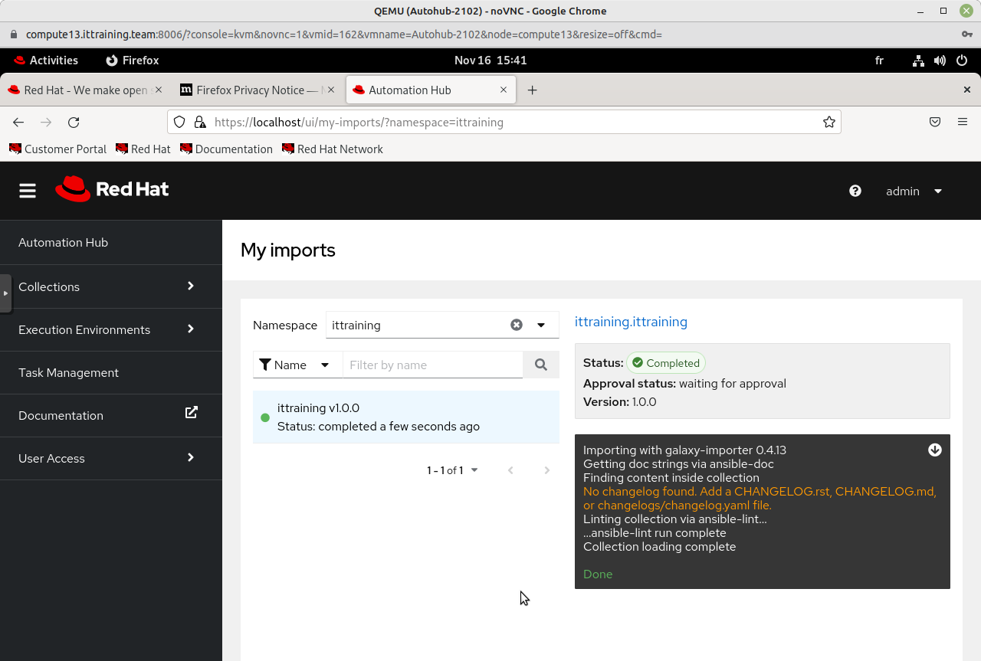Expand Execution Environments in sidebar
This screenshot has height=661, width=981.
111,329
